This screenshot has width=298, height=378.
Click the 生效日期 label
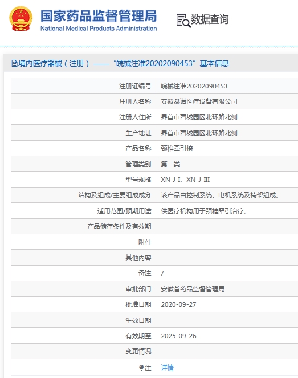[x=138, y=320]
